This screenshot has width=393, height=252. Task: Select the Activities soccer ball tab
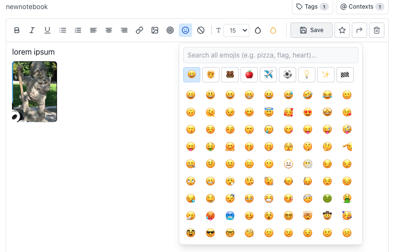click(288, 75)
